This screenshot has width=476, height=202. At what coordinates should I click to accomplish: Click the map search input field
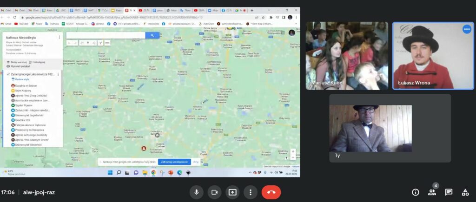pos(106,35)
